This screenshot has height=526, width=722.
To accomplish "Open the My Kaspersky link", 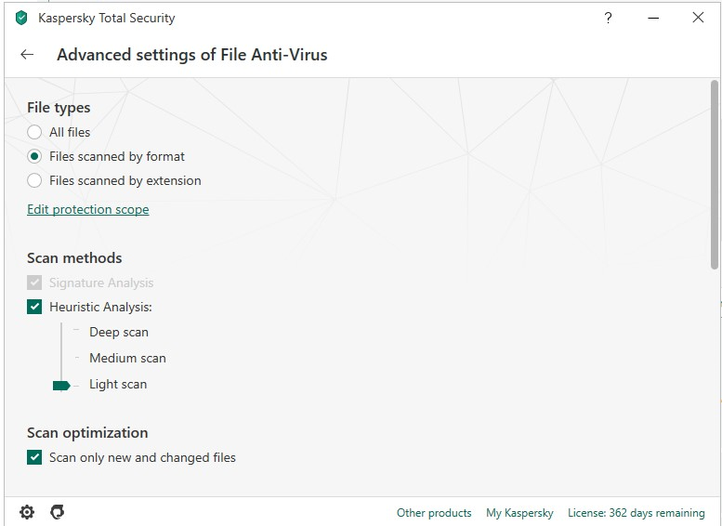I will tap(519, 513).
